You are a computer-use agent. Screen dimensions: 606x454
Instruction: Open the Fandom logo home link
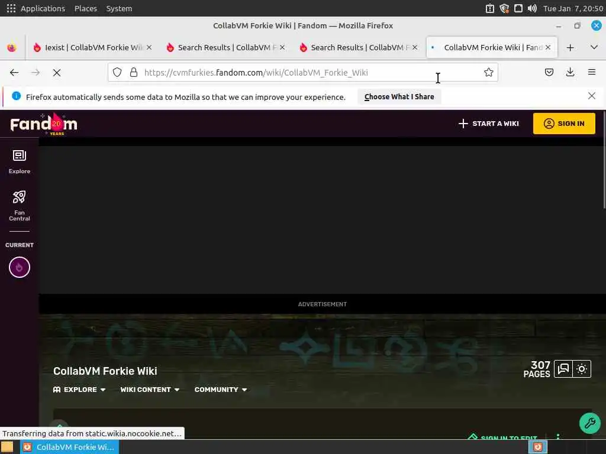[x=44, y=124]
